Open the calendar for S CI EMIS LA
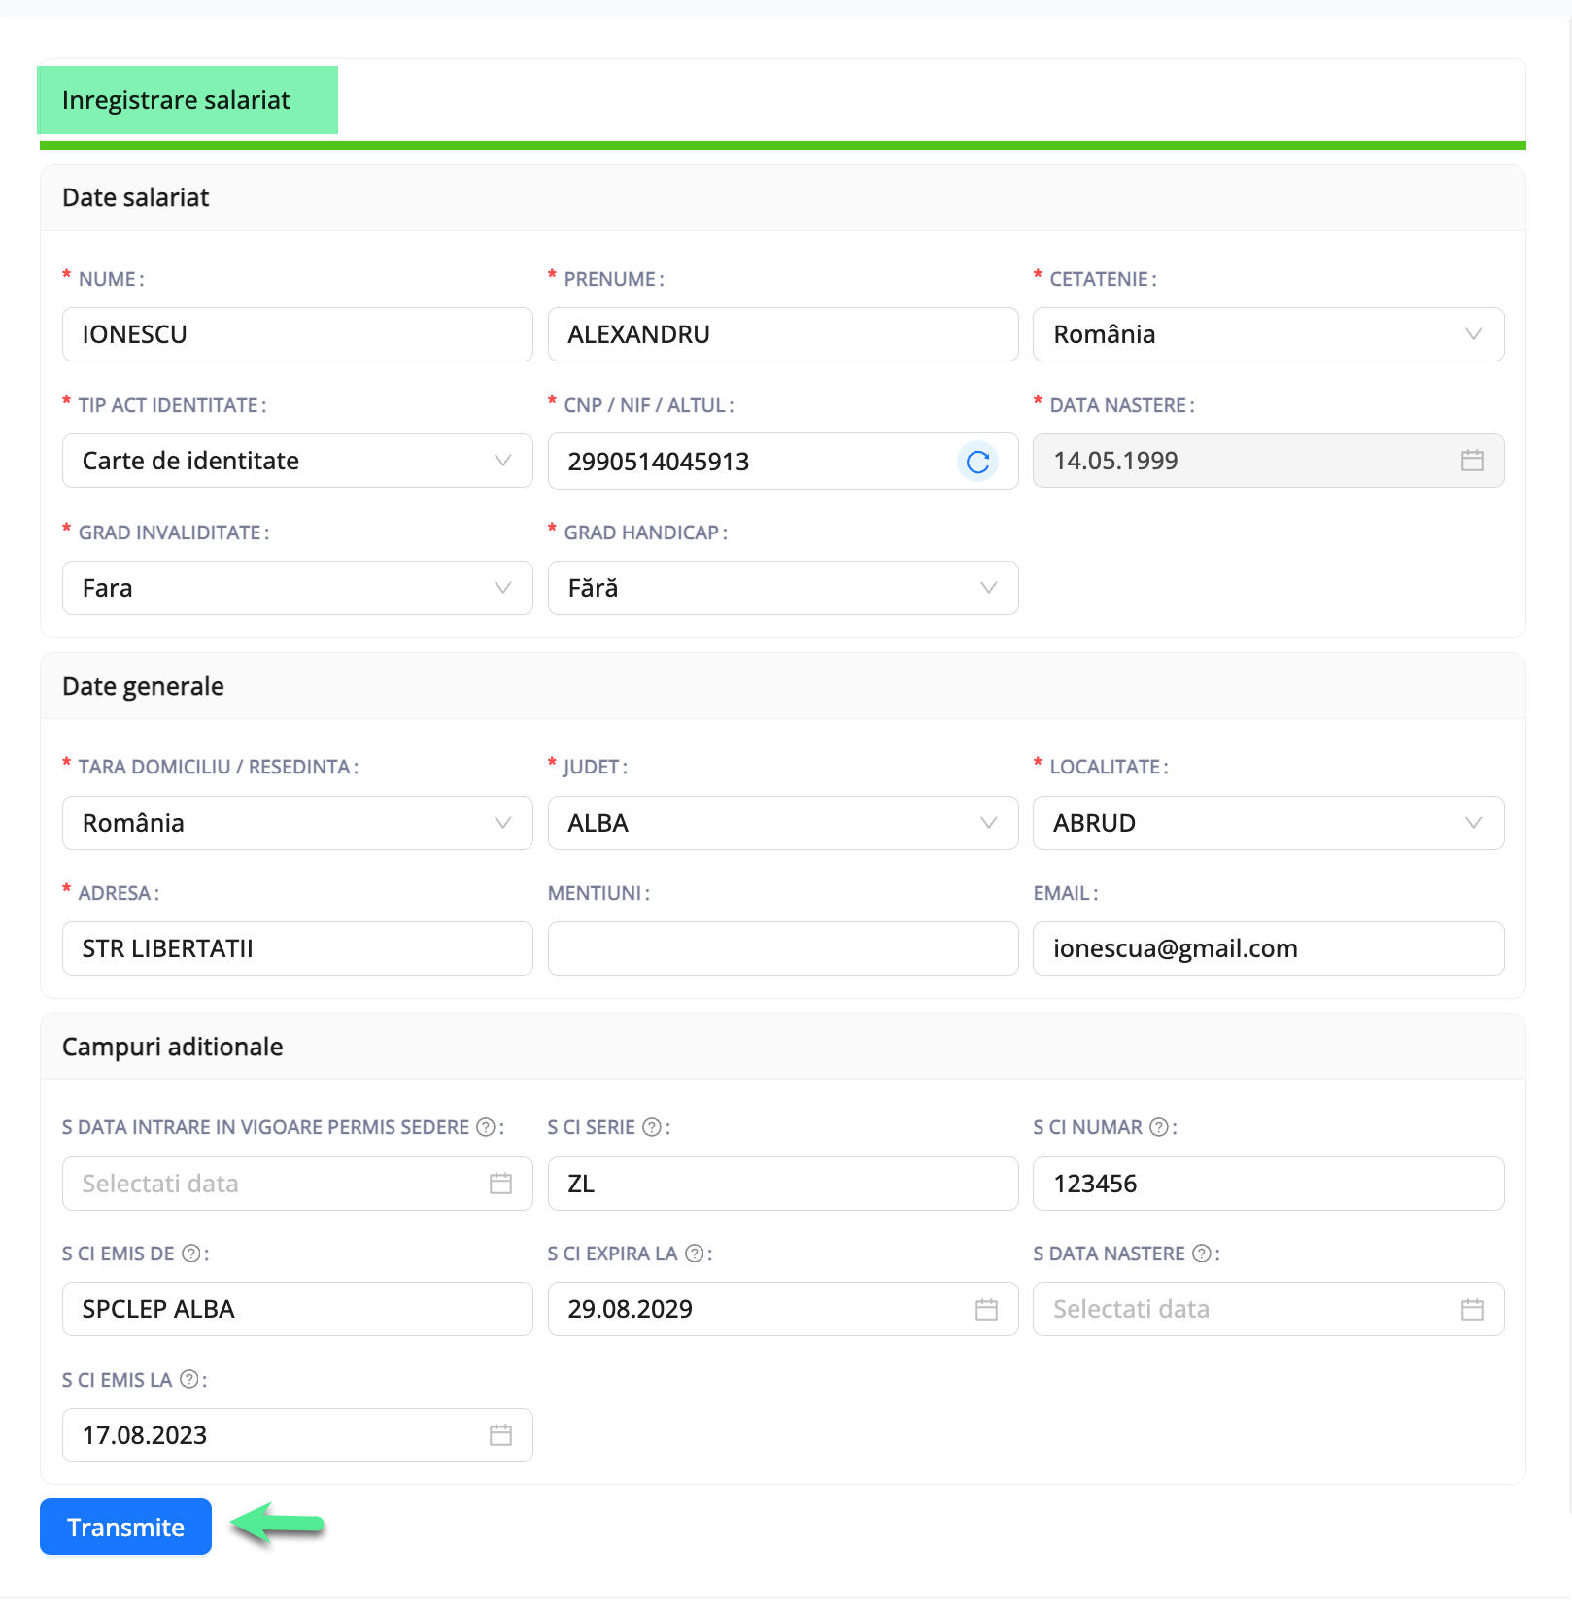Screen dimensions: 1572x1615 tap(499, 1435)
